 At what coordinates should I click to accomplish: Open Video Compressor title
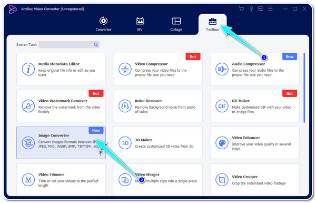click(151, 64)
